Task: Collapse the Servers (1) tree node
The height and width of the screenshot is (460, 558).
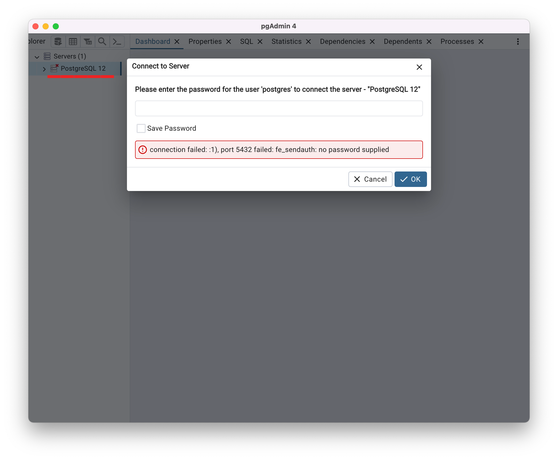Action: pyautogui.click(x=37, y=57)
